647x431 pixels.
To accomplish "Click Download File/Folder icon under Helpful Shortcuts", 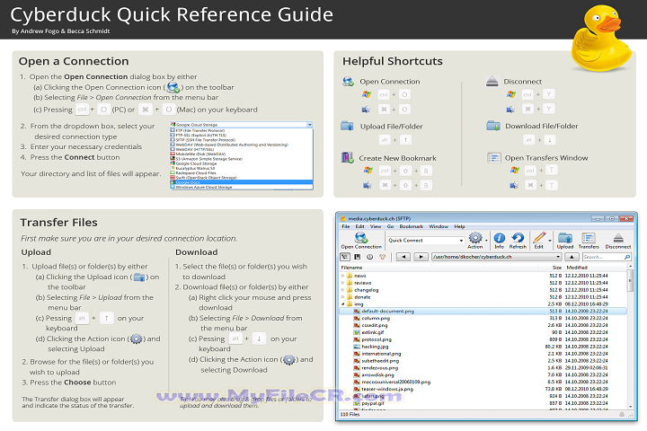I will (x=493, y=126).
